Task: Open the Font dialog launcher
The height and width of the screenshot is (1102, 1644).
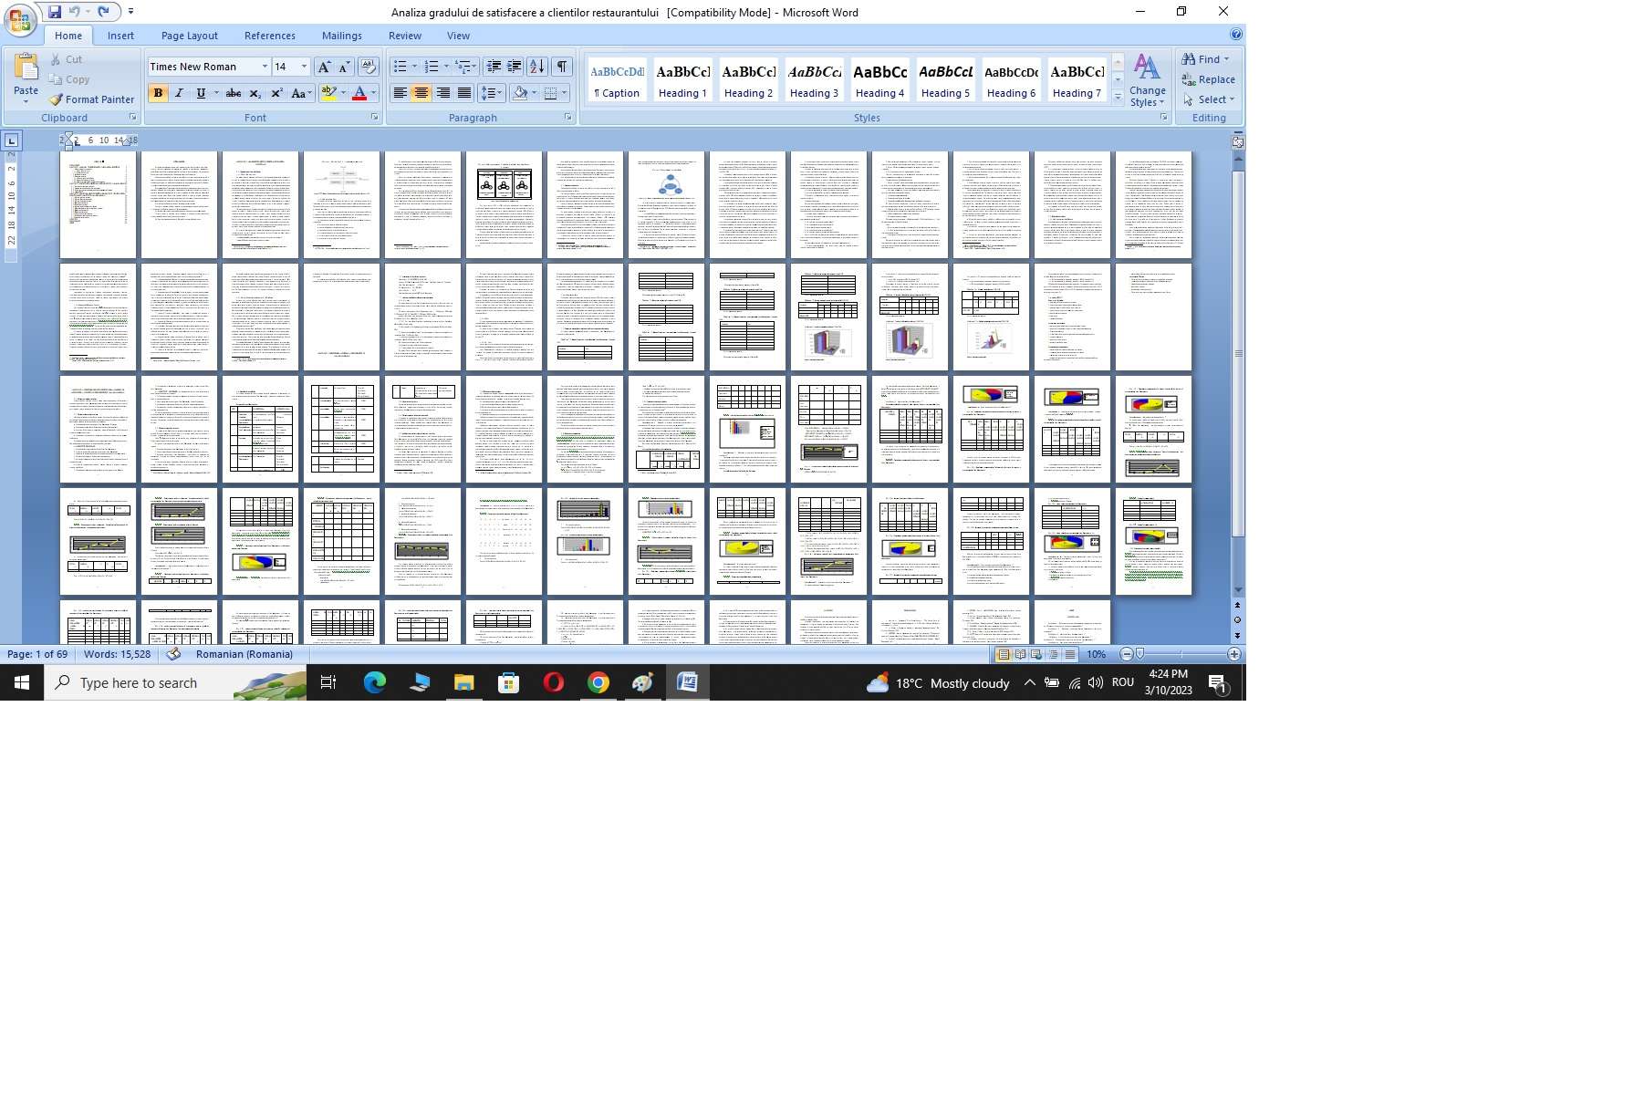Action: pos(374,118)
